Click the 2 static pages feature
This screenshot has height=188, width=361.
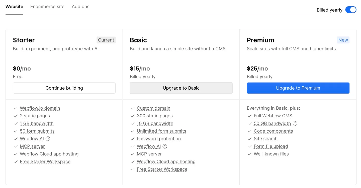click(x=35, y=116)
